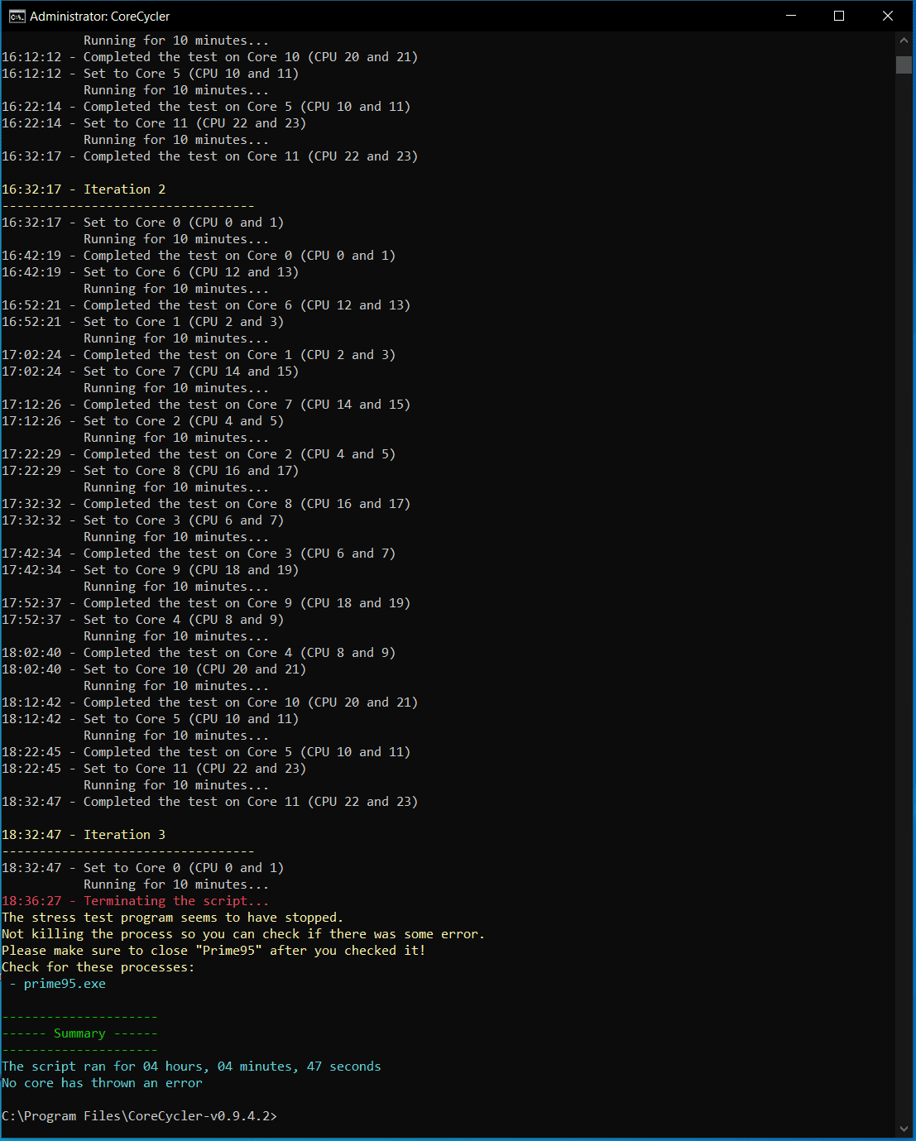Viewport: 916px width, 1141px height.
Task: Click the "Please make sure to close Prime95" line
Action: coord(213,951)
